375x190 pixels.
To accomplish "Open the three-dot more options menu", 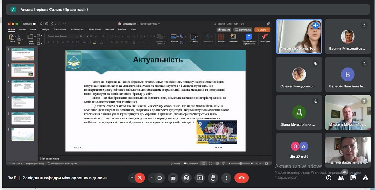I will click(x=226, y=178).
